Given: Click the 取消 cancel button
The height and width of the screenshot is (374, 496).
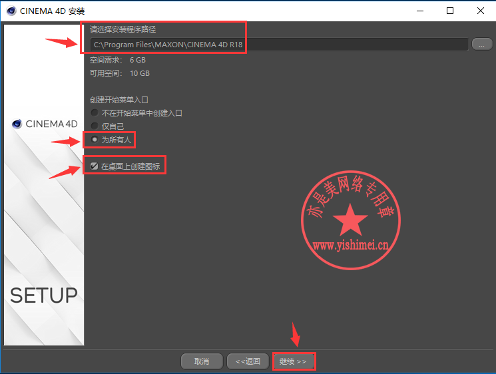Looking at the screenshot, I should [202, 361].
